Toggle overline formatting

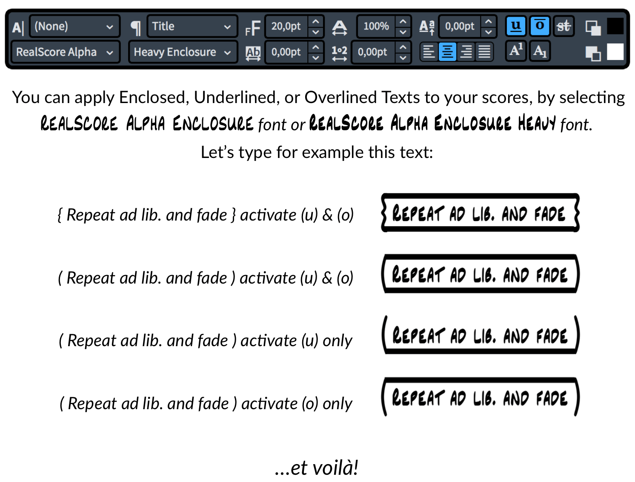pos(540,26)
